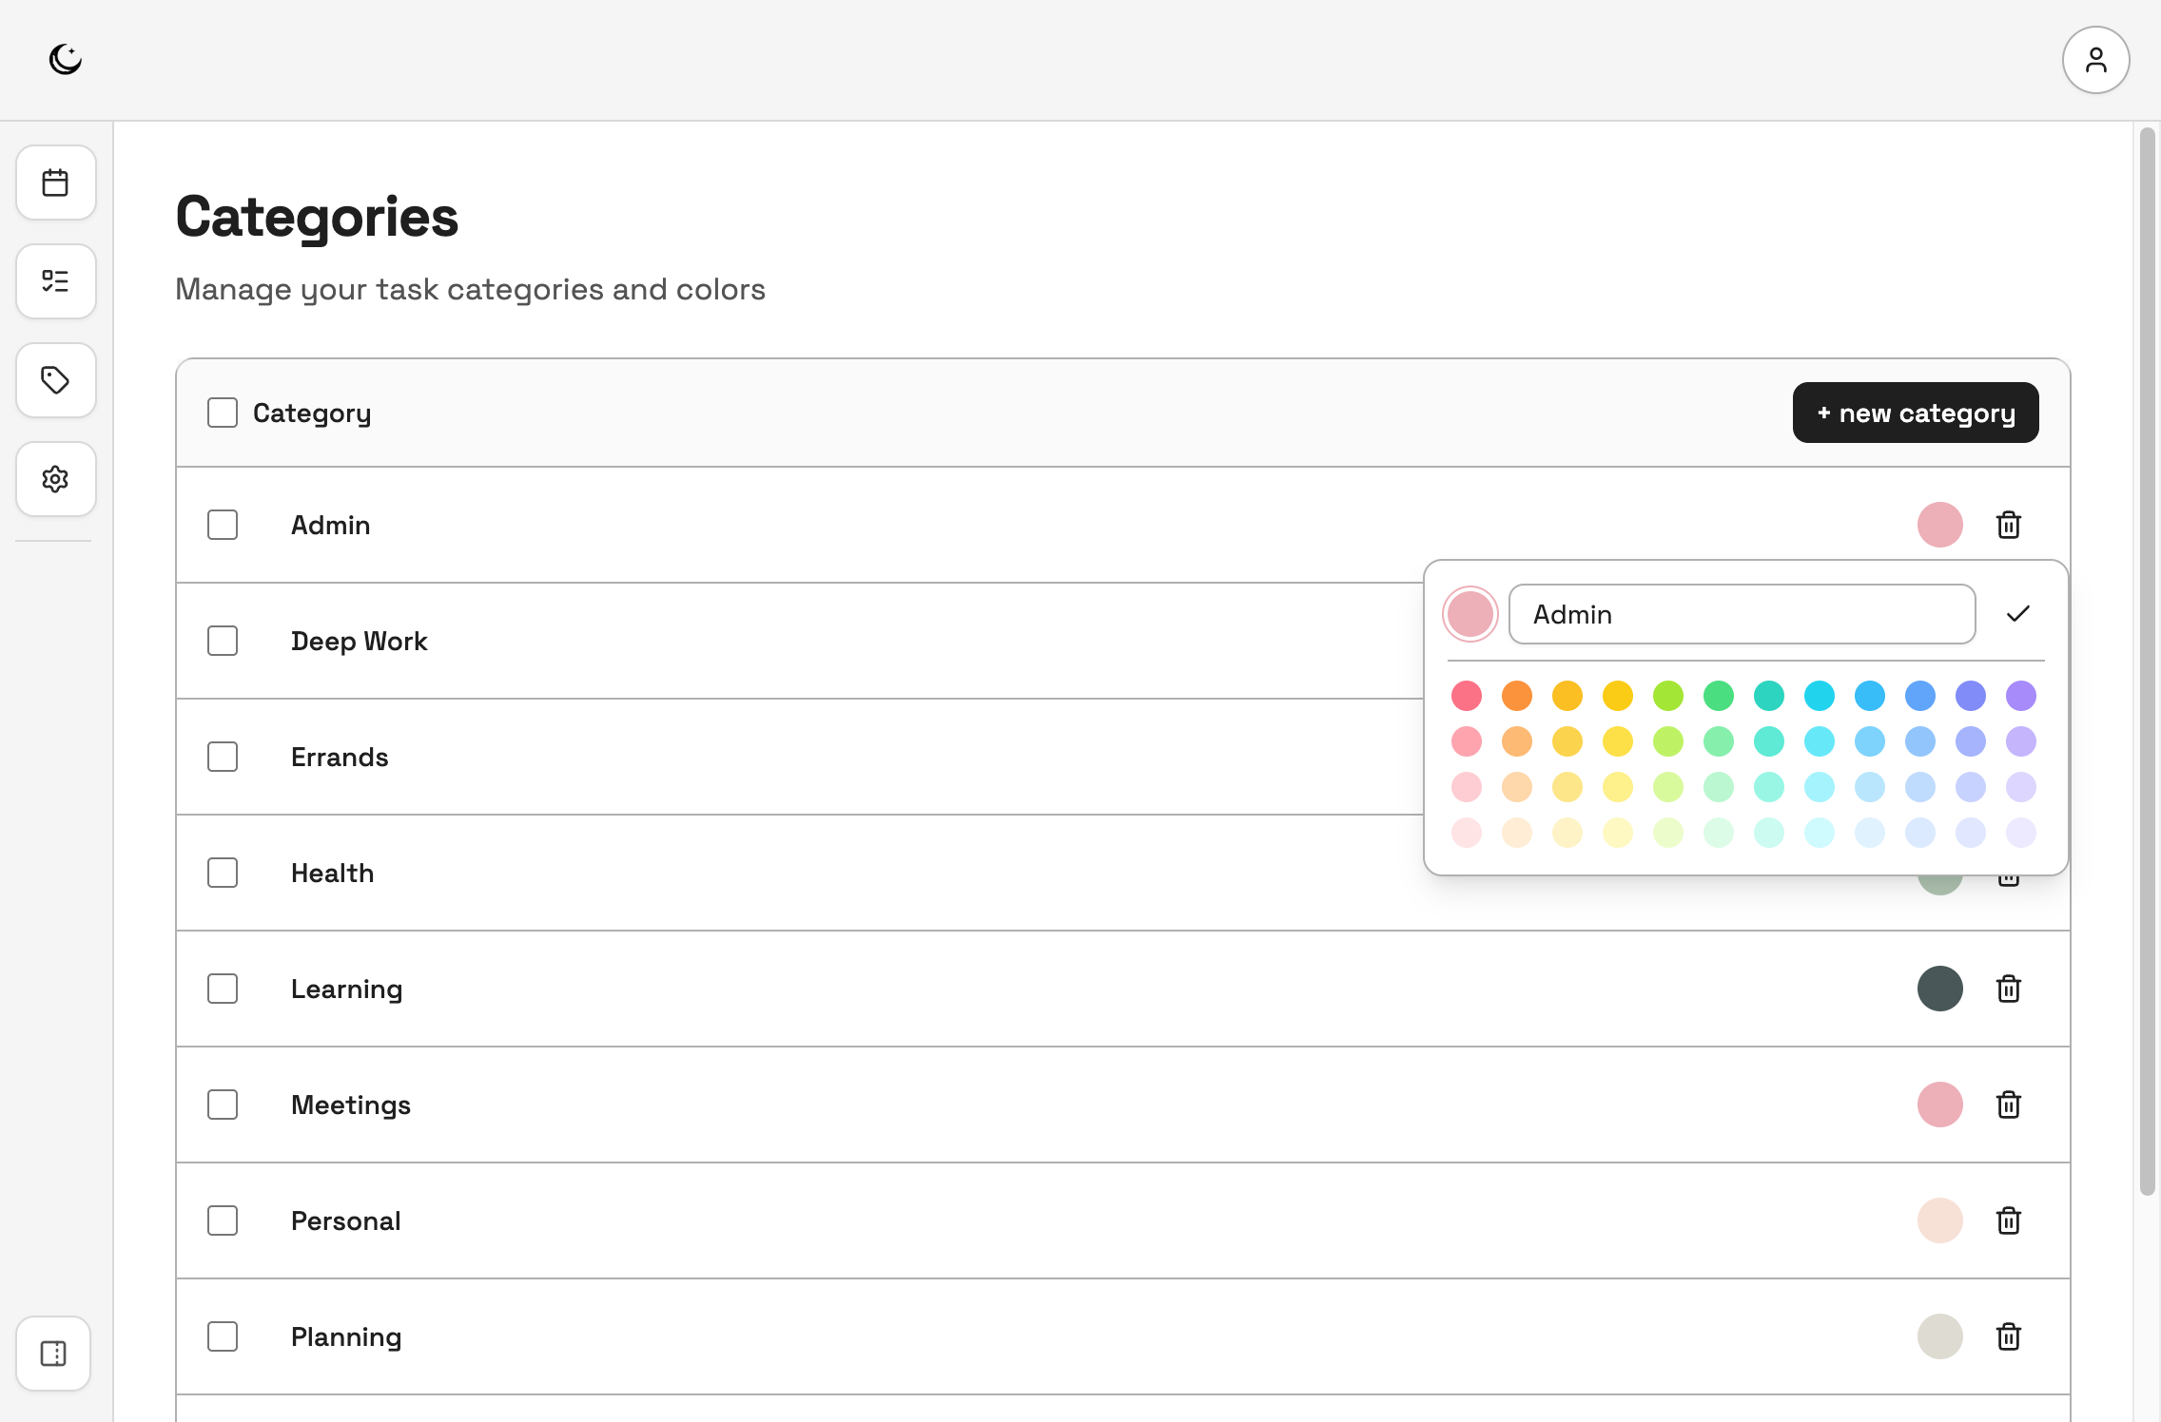2161x1422 pixels.
Task: Toggle dark mode moon icon
Action: coord(65,59)
